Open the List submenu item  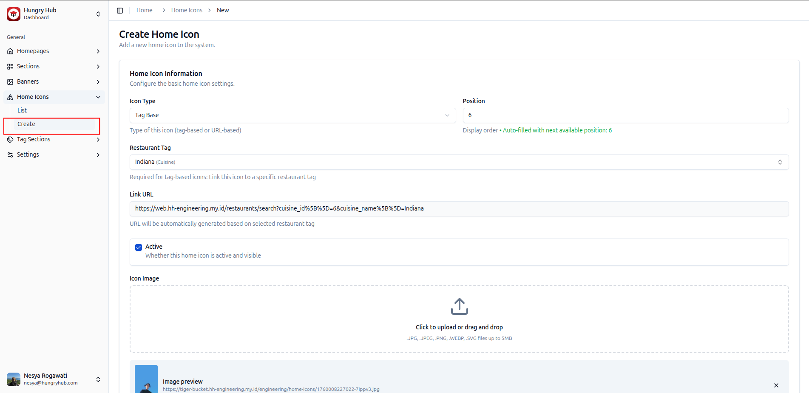(x=22, y=110)
